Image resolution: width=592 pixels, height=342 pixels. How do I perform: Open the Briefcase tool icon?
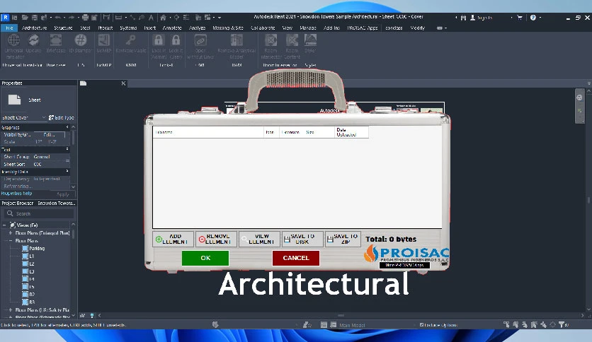point(55,40)
